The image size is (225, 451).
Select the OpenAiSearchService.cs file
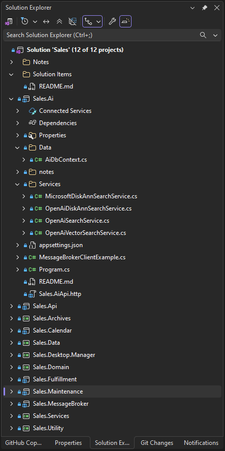coord(77,221)
